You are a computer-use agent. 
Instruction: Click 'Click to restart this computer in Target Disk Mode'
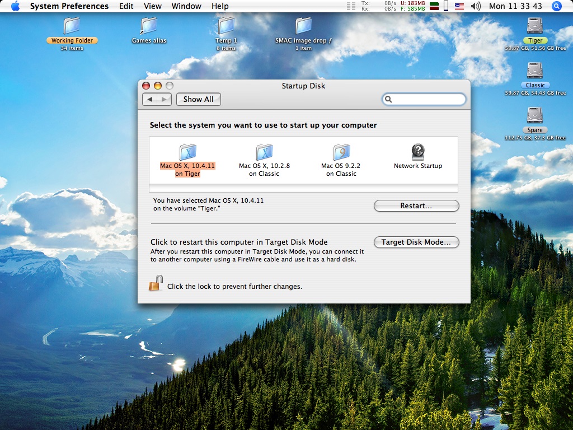click(x=239, y=242)
